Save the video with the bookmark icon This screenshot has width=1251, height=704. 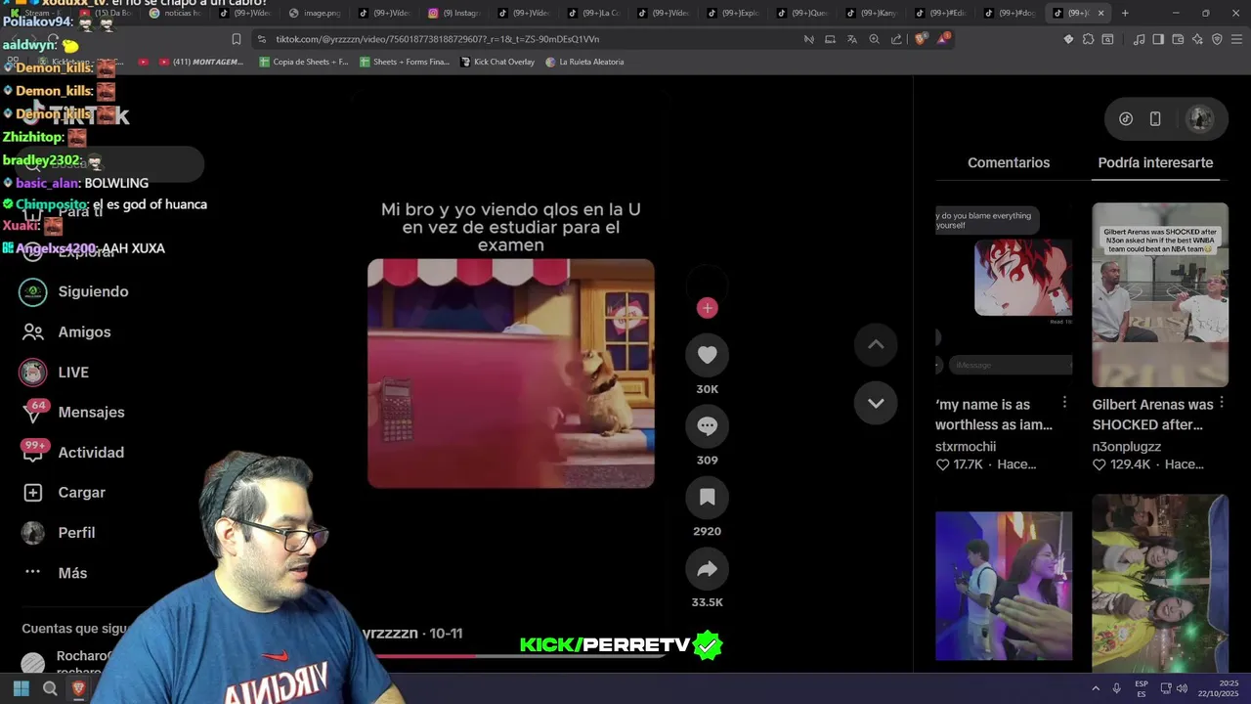tap(707, 498)
